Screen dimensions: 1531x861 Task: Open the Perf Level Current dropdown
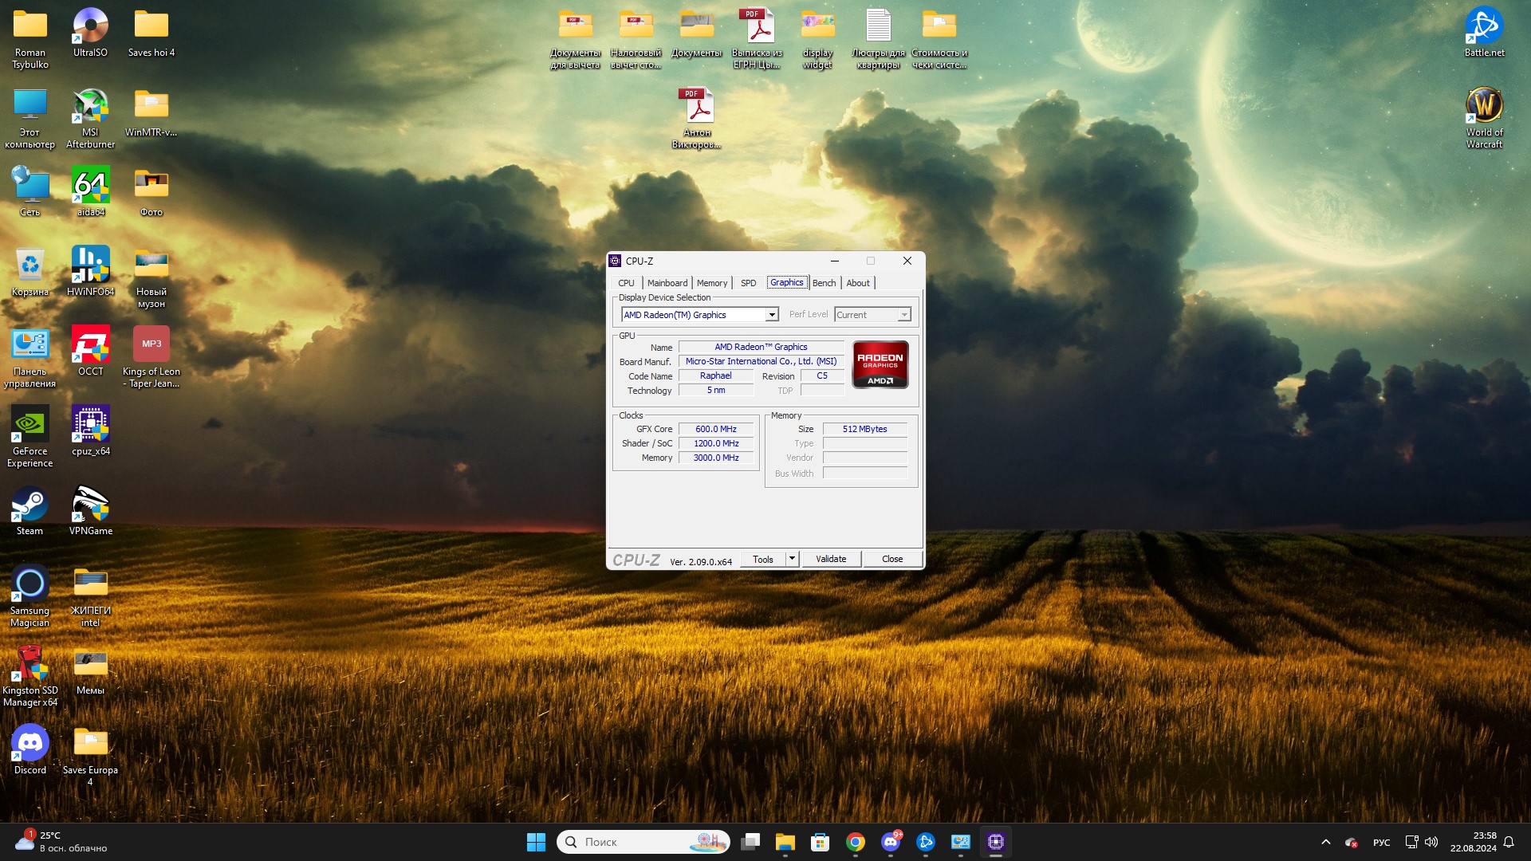904,315
